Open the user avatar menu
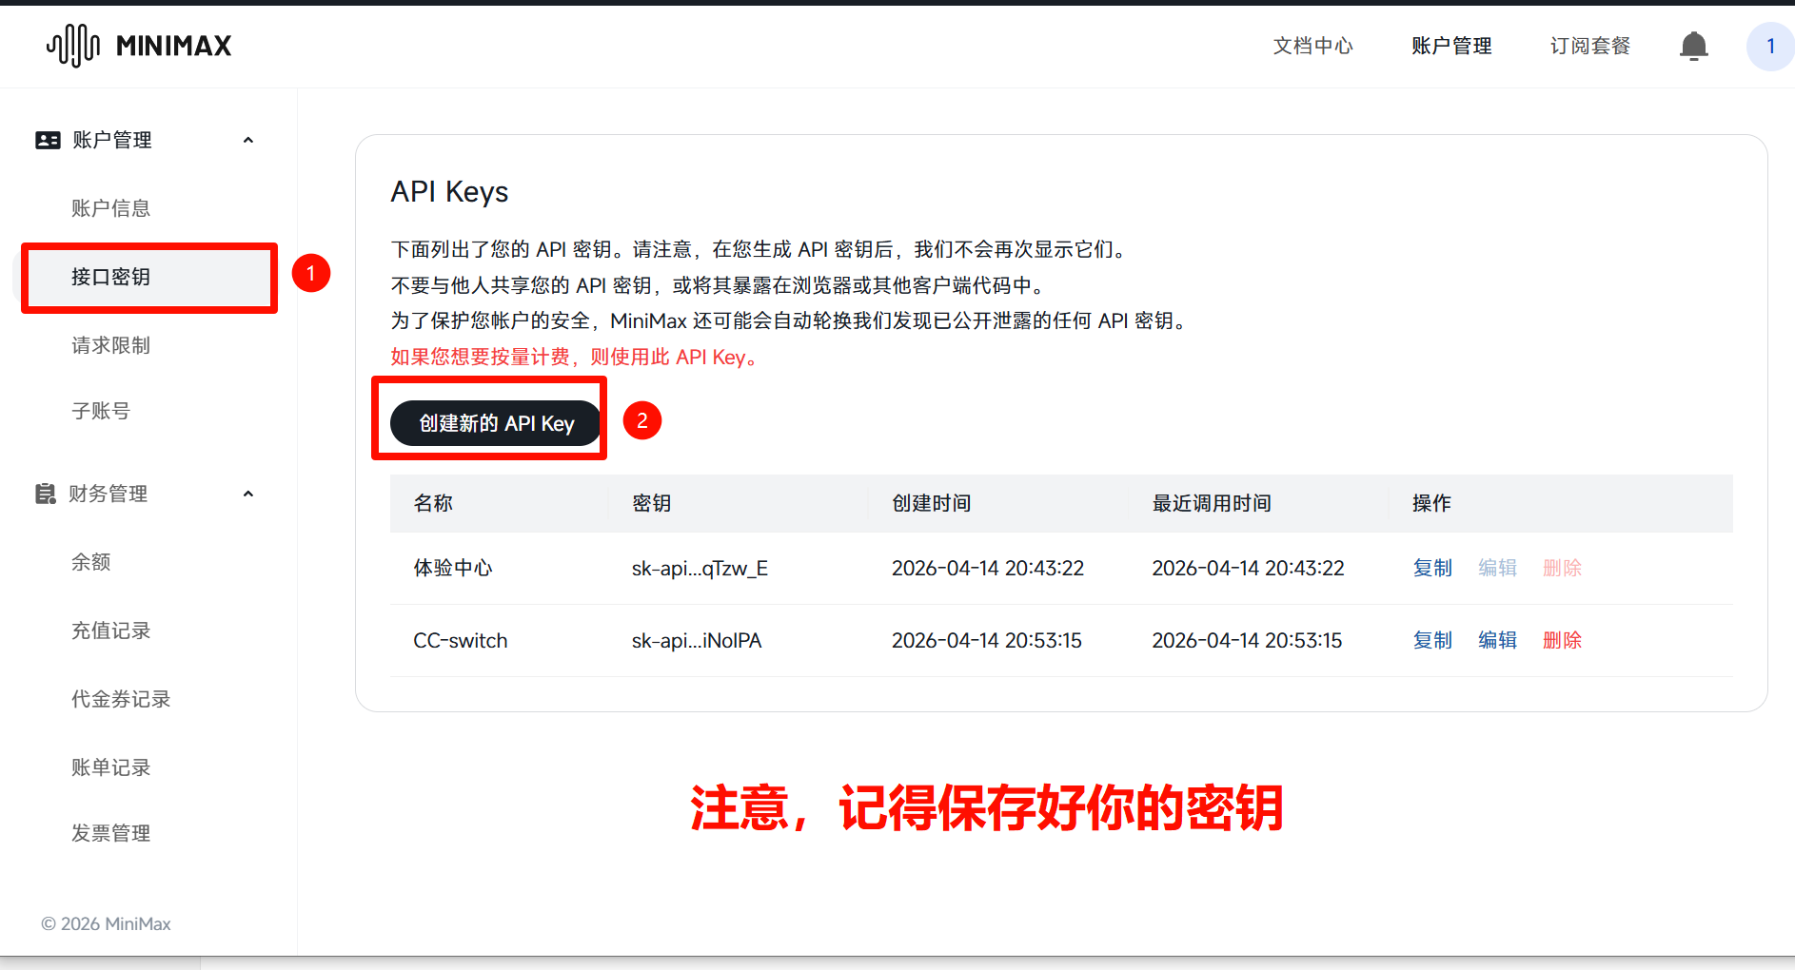 tap(1770, 46)
